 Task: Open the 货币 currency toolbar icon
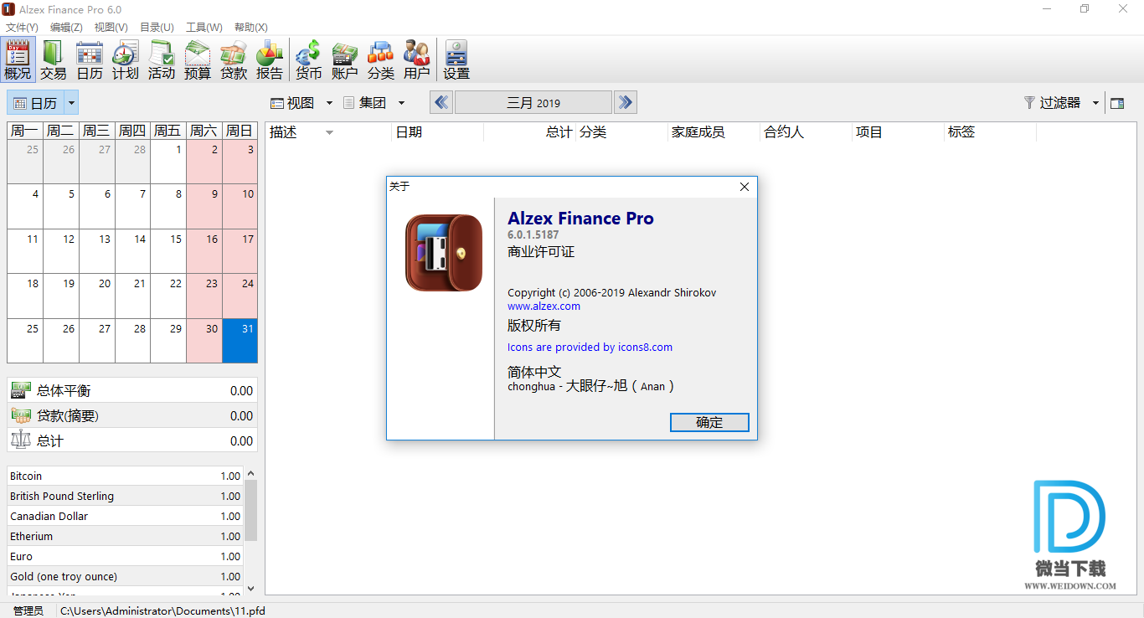tap(309, 59)
